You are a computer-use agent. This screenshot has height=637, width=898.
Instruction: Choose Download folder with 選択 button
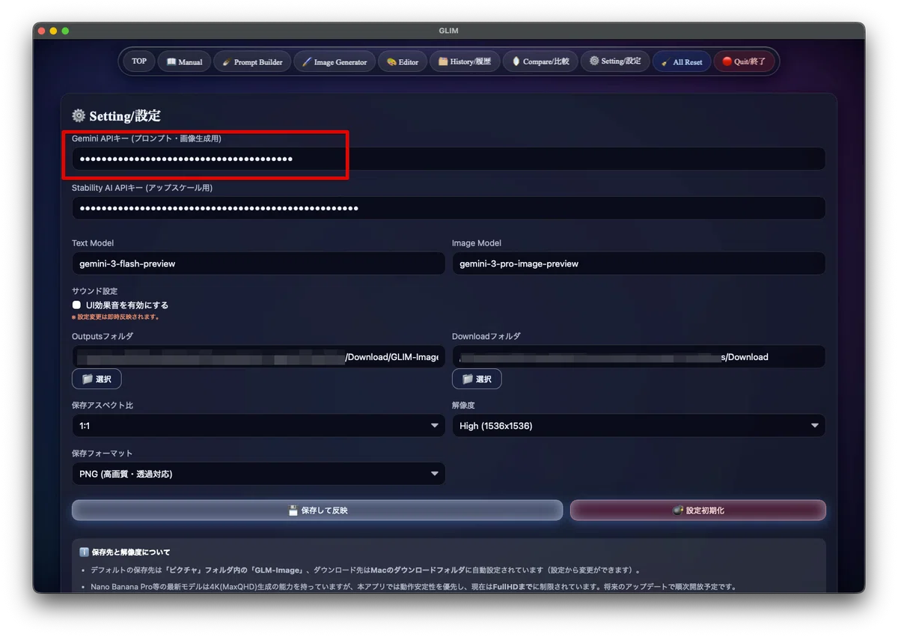click(x=477, y=380)
